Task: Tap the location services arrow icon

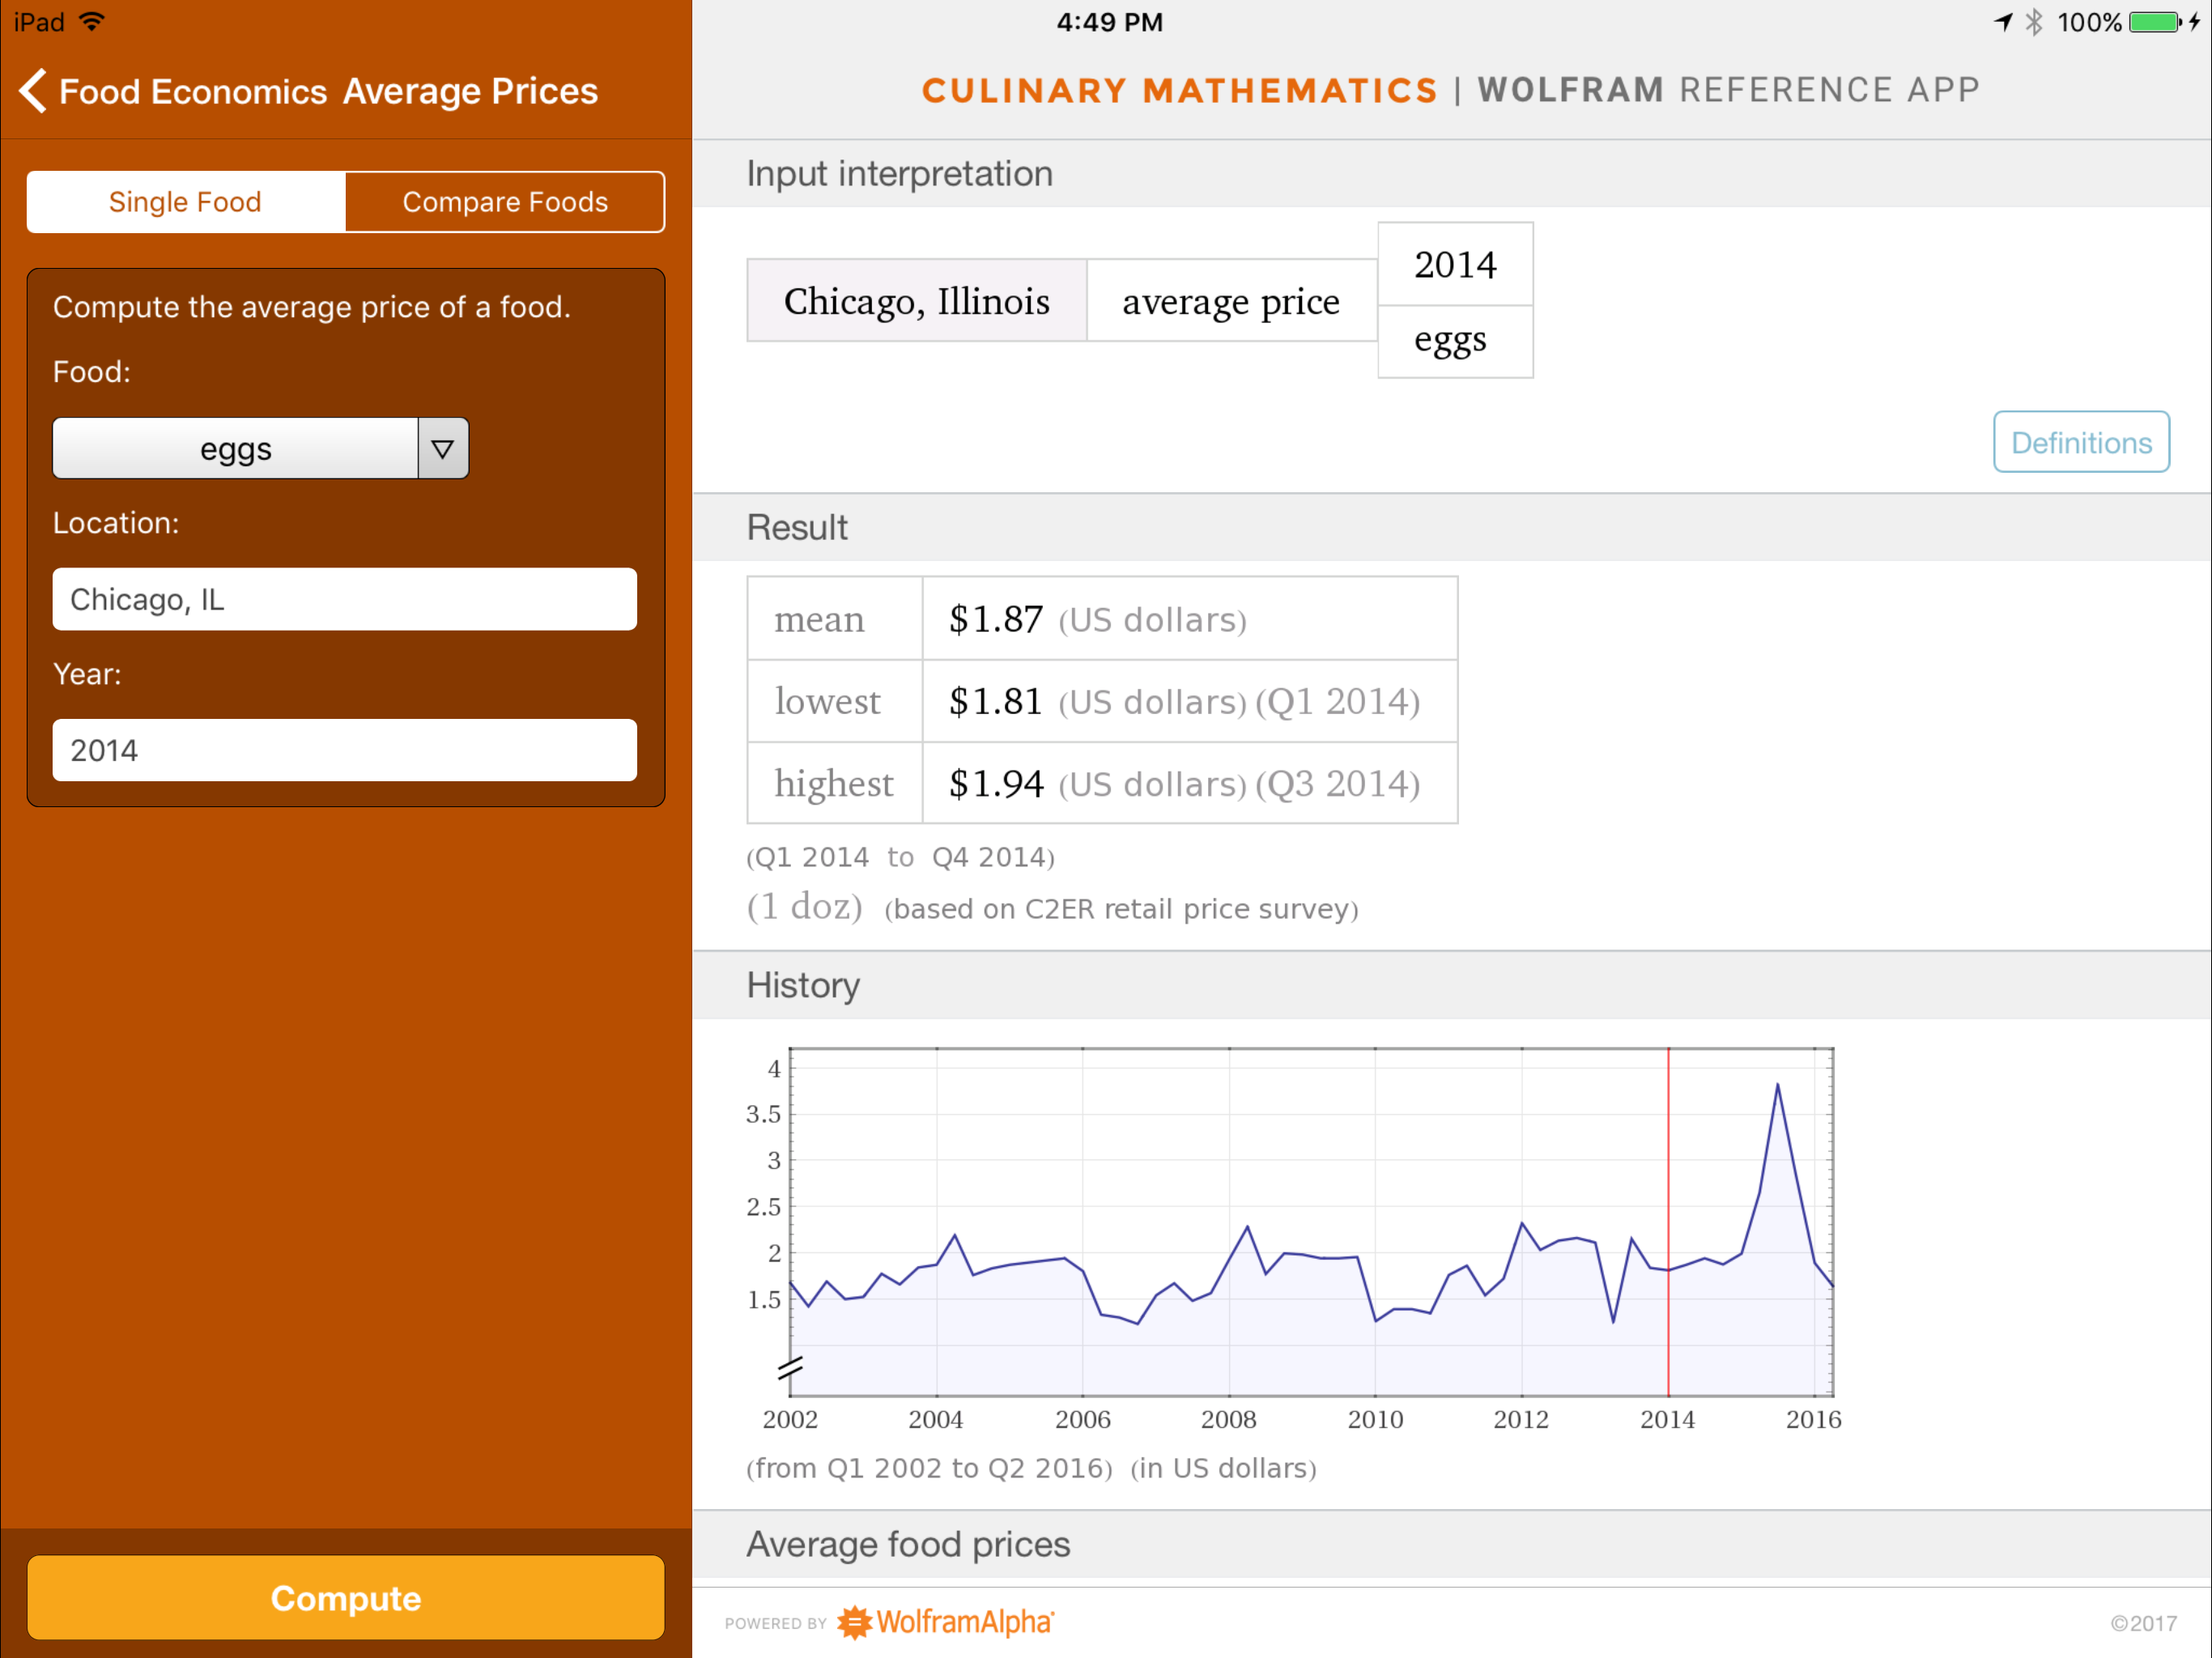Action: click(2003, 22)
